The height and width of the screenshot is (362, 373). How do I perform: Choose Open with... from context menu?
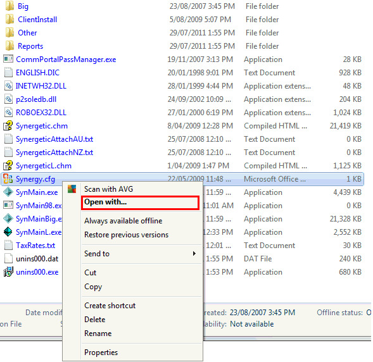click(x=140, y=203)
